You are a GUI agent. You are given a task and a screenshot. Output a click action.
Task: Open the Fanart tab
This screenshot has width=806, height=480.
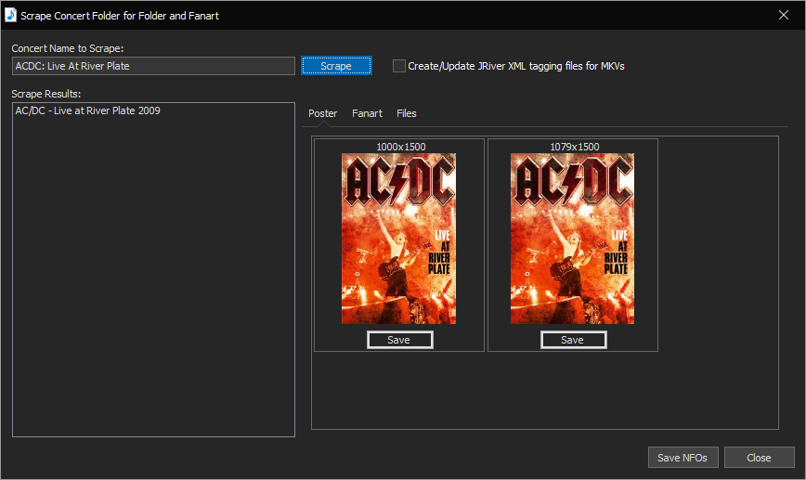(367, 113)
